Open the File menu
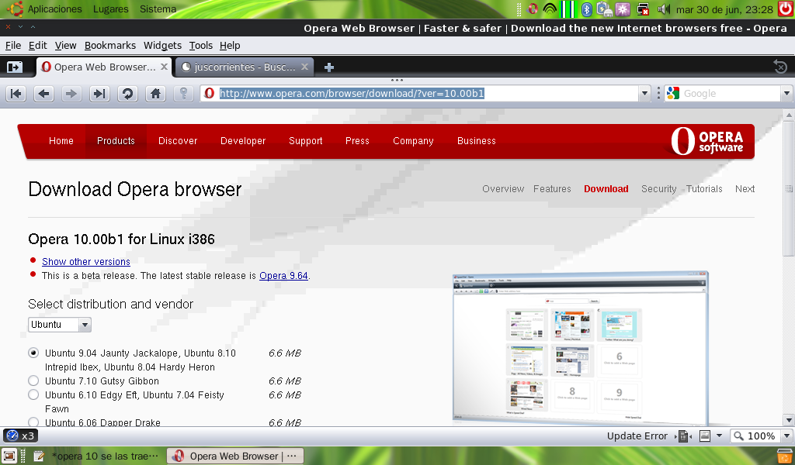The width and height of the screenshot is (795, 465). point(13,46)
